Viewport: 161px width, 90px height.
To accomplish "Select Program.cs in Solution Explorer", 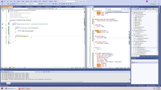I will [x=140, y=29].
